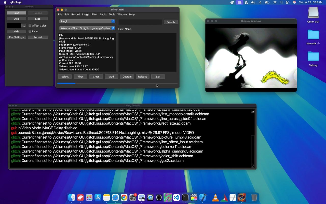Viewport: 326px width, 204px height.
Task: Open Notes from the dock
Action: 106,197
